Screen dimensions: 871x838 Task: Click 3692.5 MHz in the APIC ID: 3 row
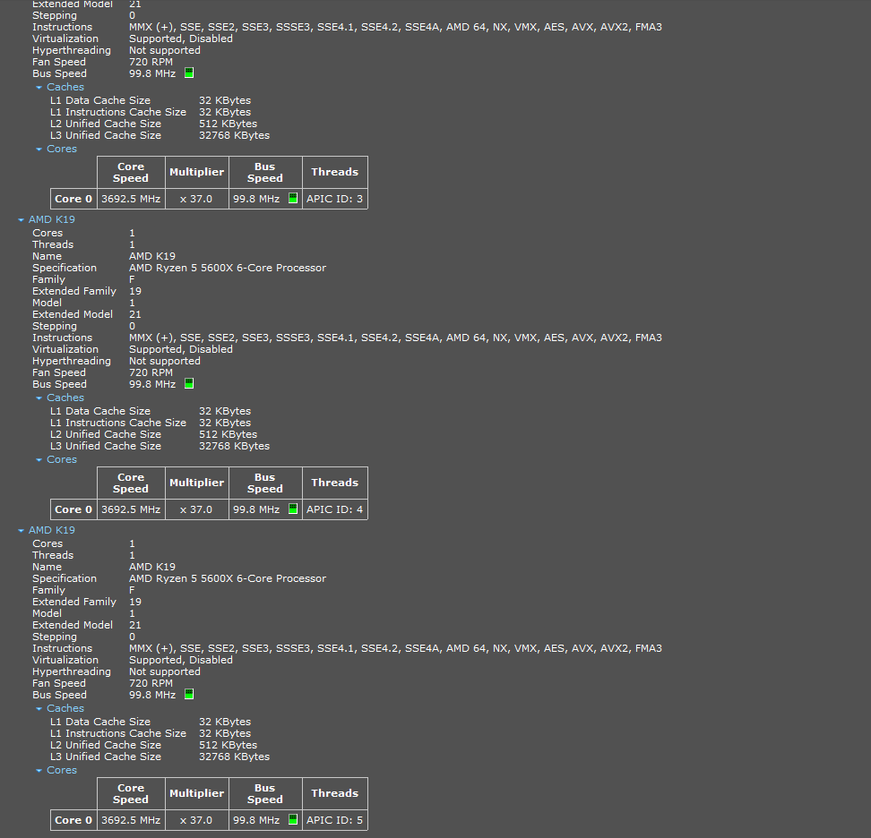(131, 199)
